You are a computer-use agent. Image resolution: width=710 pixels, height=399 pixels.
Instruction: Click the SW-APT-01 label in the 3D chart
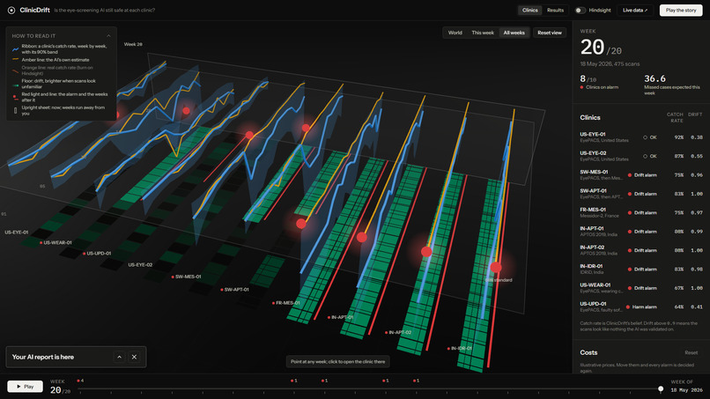[236, 290]
